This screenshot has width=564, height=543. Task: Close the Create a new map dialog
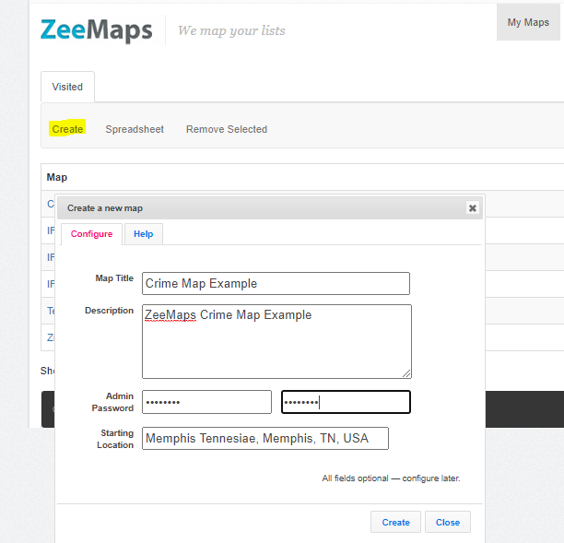(472, 208)
